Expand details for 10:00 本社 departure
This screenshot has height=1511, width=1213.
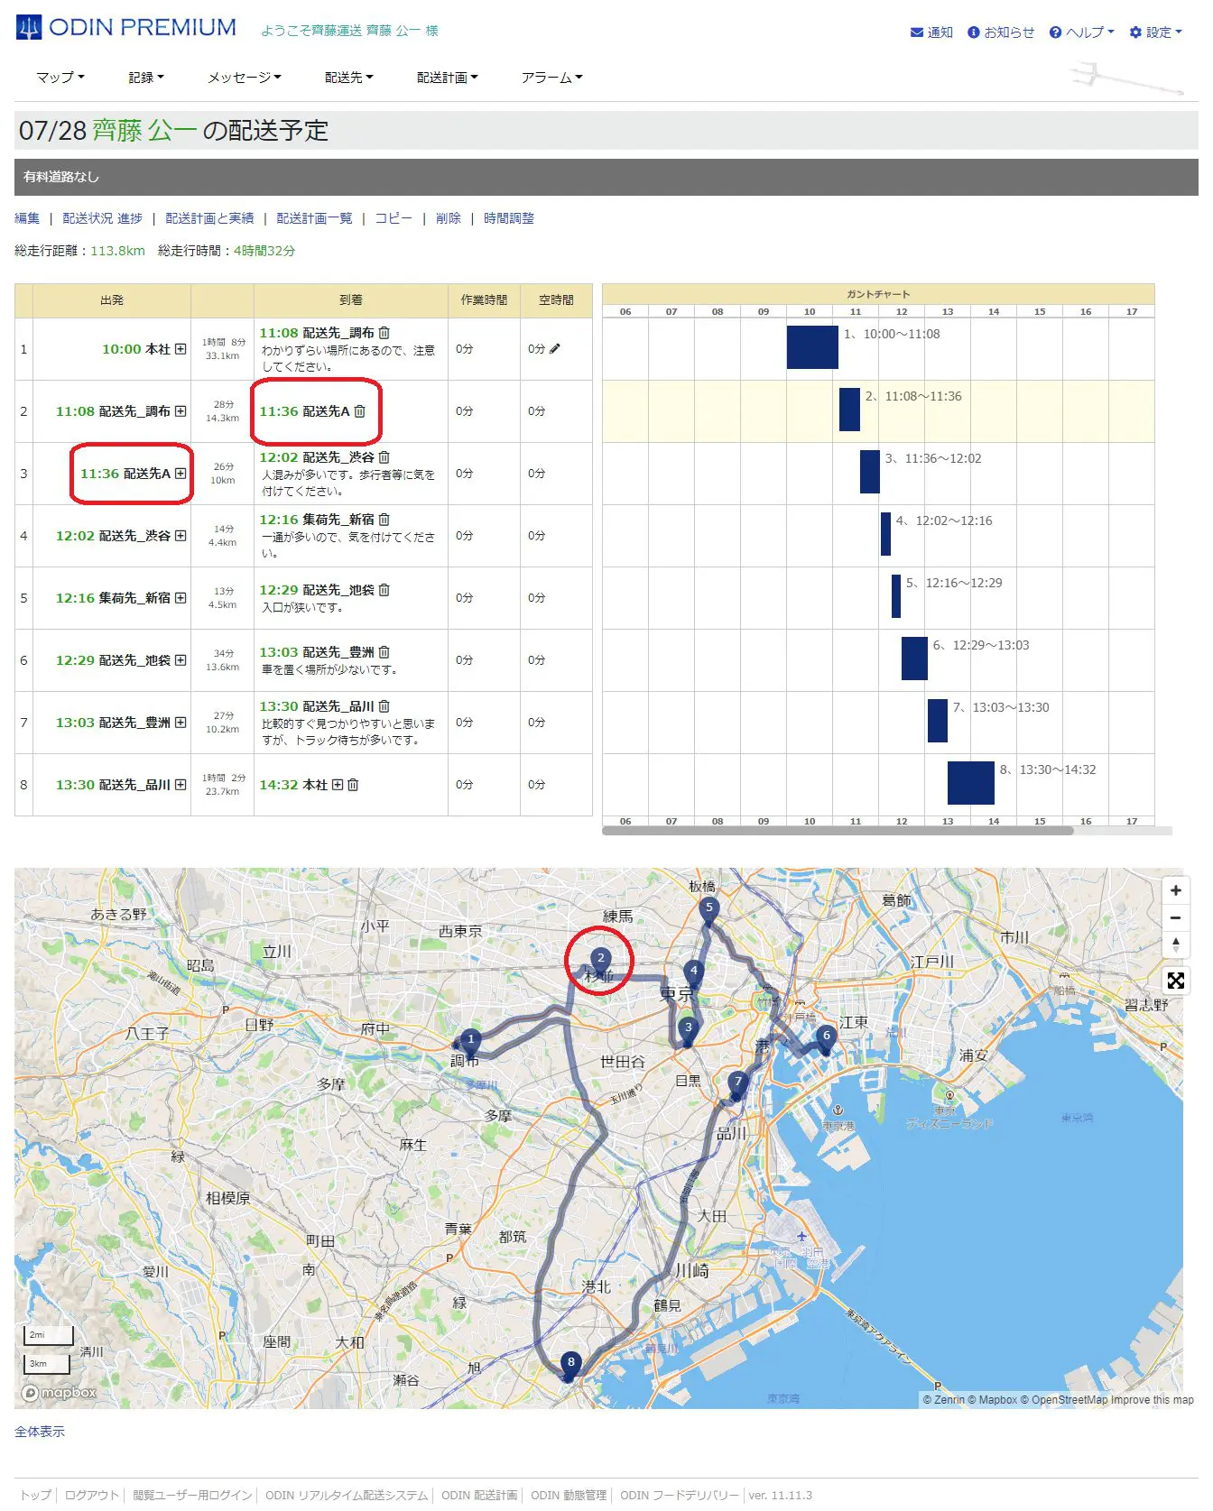181,349
